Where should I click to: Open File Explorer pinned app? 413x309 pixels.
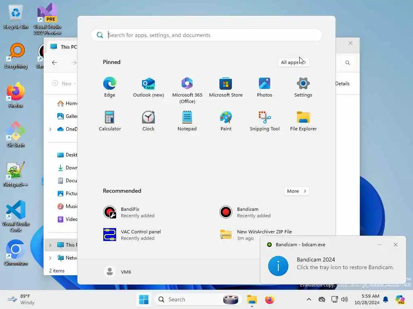pyautogui.click(x=303, y=121)
